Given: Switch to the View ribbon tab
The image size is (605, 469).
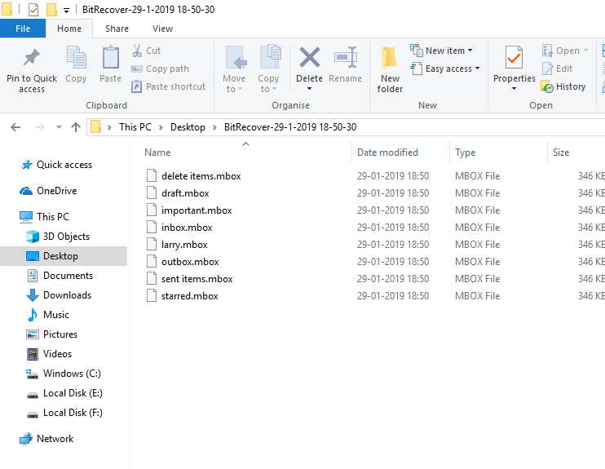Looking at the screenshot, I should pyautogui.click(x=162, y=29).
